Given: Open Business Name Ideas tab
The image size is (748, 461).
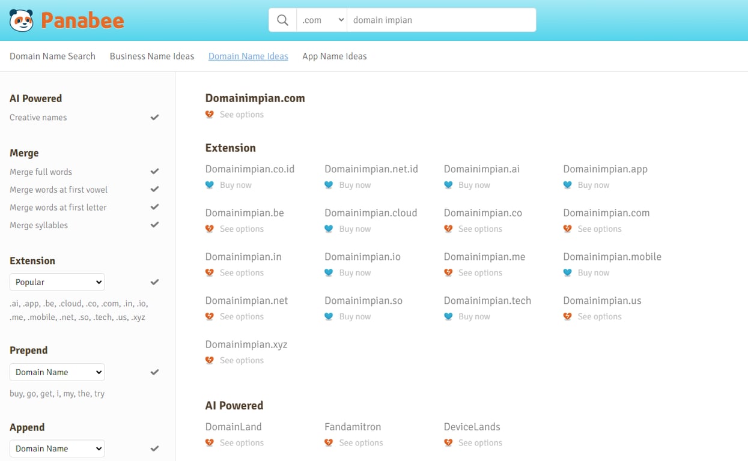Looking at the screenshot, I should coord(152,56).
